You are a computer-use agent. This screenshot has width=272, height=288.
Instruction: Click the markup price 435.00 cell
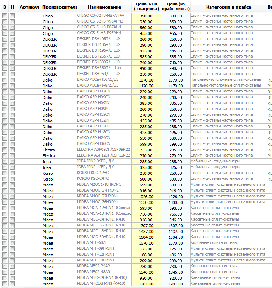(x=146, y=121)
